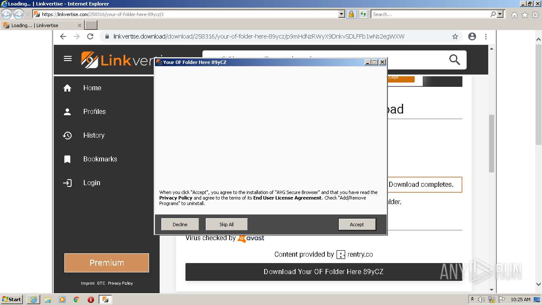
Task: Open the IE Home icon
Action: point(514,15)
